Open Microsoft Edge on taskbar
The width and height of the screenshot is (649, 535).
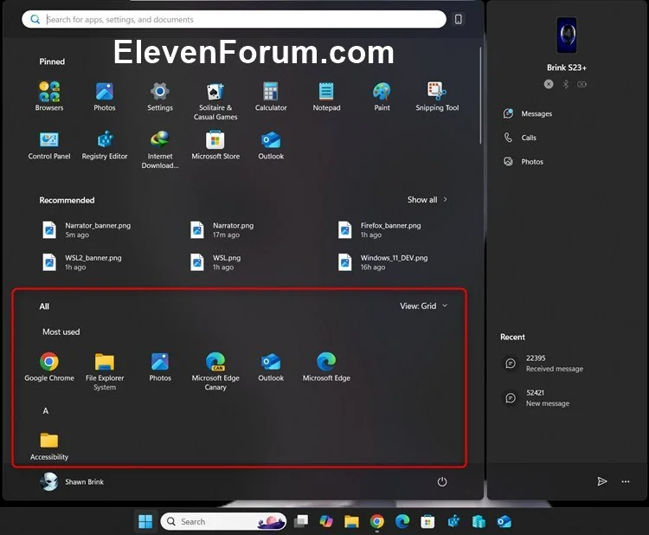click(402, 521)
